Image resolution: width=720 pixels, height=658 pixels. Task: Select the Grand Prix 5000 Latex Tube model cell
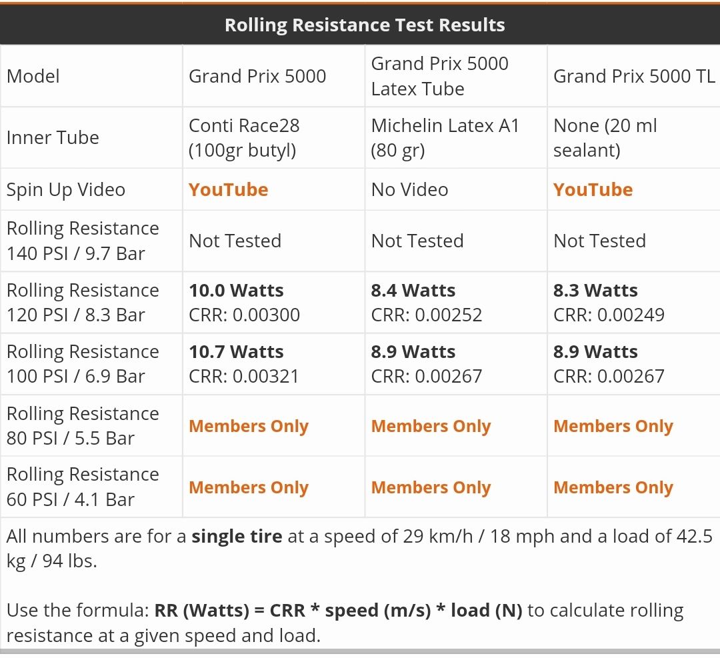click(439, 76)
